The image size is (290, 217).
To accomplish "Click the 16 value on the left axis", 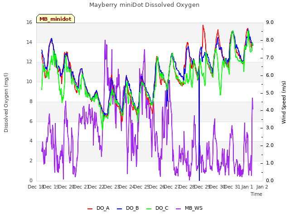I will (x=29, y=23).
